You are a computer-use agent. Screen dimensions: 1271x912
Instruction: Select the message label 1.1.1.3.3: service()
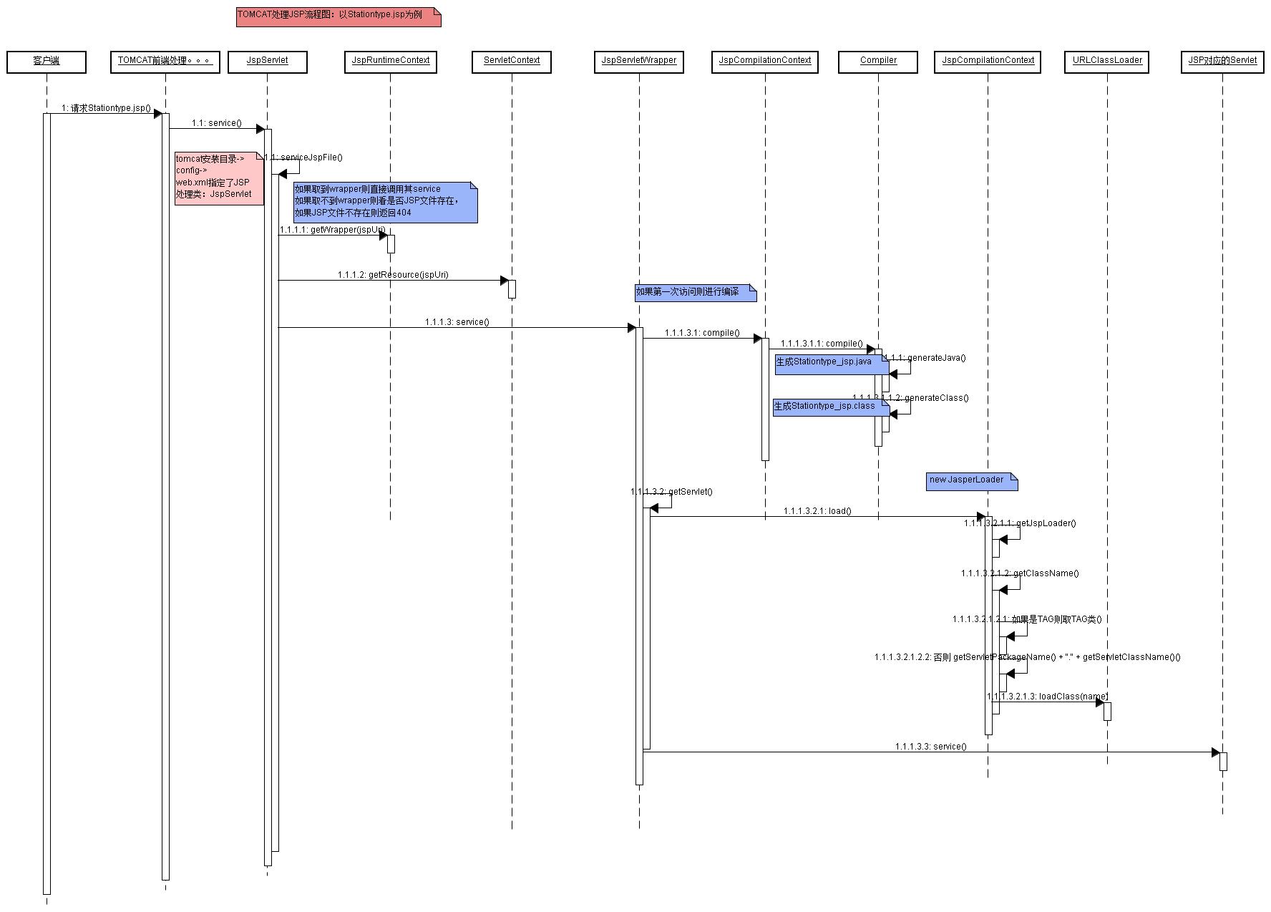pos(930,747)
